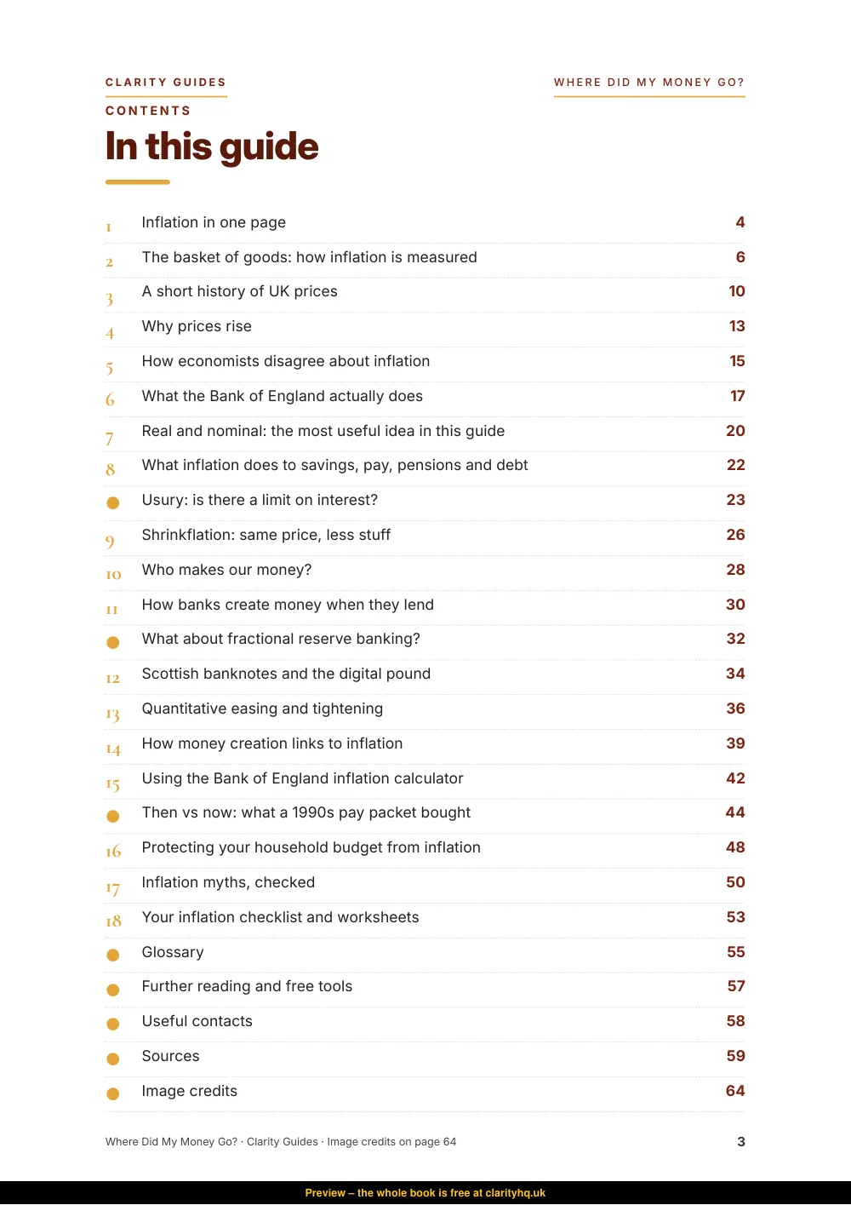Screen dimensions: 851x1205
Task: Click the Glossary bullet dot
Action: 112,955
